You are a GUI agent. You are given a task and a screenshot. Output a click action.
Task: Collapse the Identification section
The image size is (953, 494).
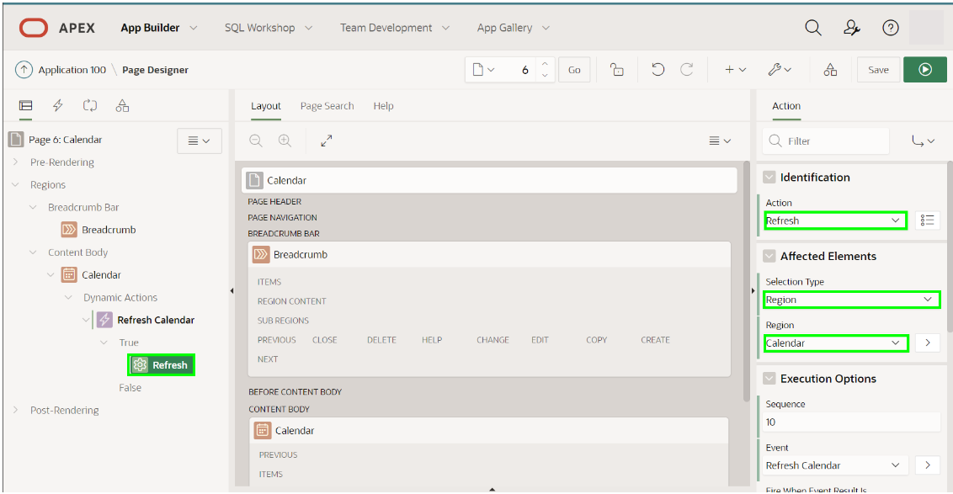[769, 177]
